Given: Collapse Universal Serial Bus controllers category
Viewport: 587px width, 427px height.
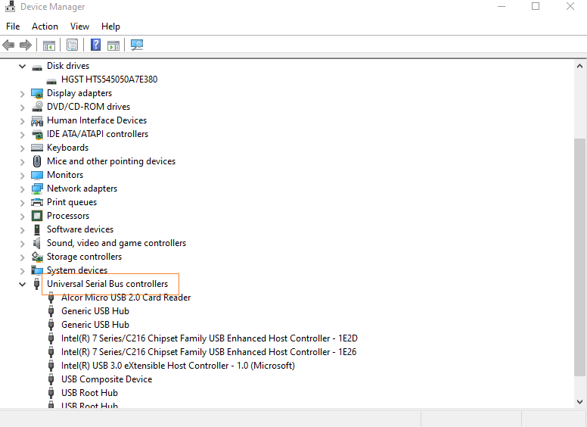Looking at the screenshot, I should point(22,284).
